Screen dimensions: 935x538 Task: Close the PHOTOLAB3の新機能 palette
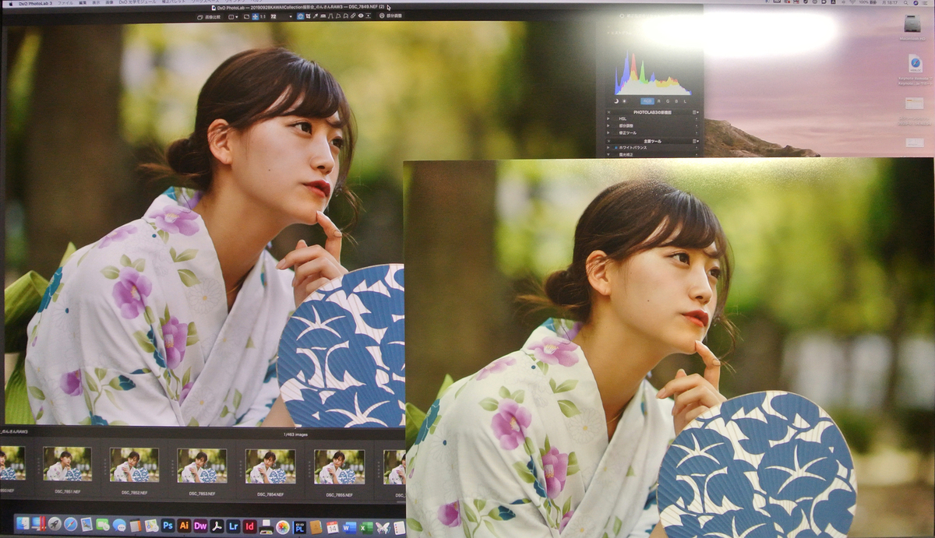coord(609,112)
